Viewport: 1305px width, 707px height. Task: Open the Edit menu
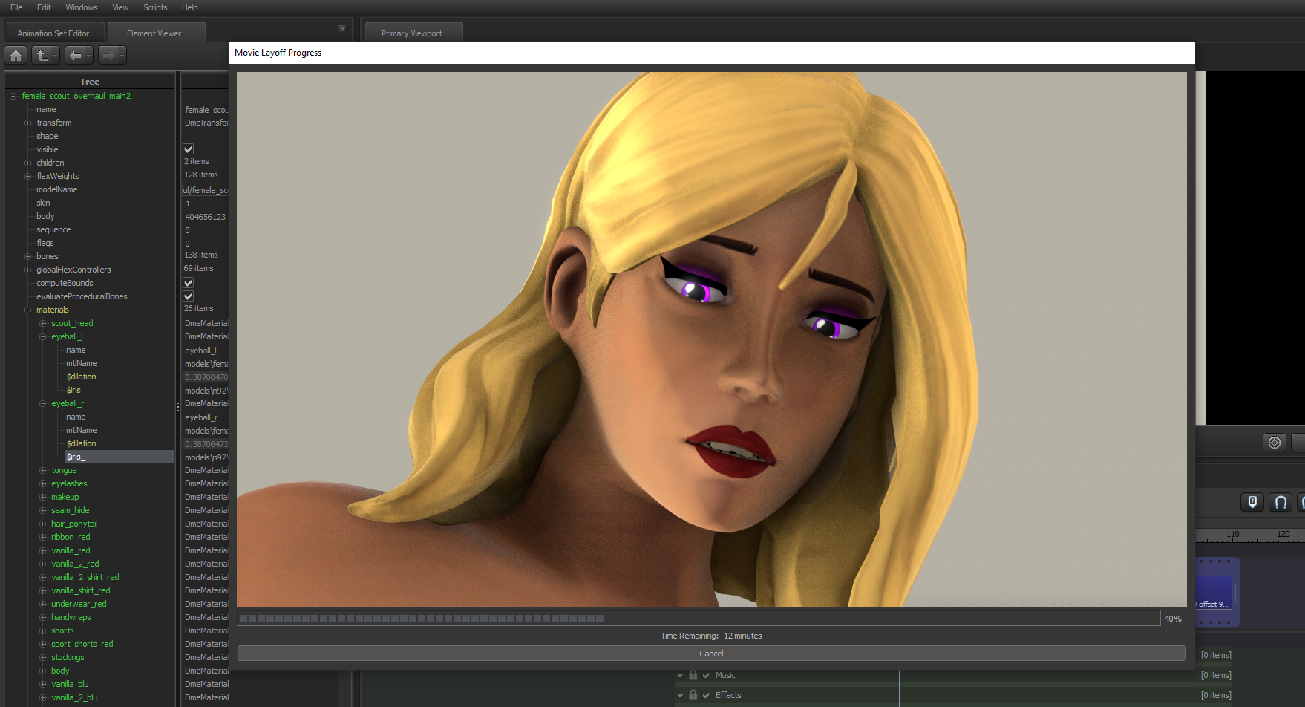45,7
